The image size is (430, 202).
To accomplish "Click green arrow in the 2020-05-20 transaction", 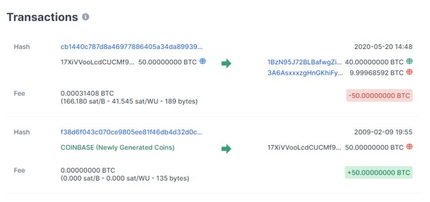I will 226,63.
